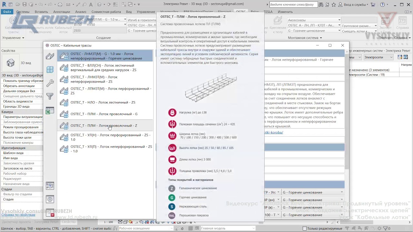
Task: Open the help icon in the OSTEC sidebar
Action: click(x=50, y=186)
